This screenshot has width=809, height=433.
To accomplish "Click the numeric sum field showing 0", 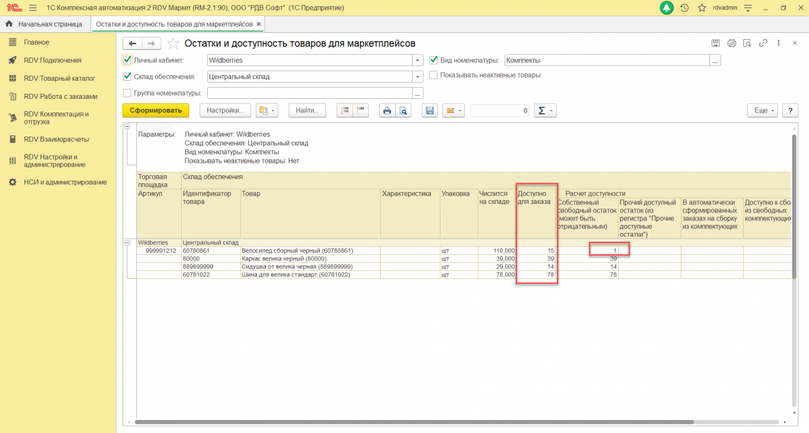I will tap(500, 111).
